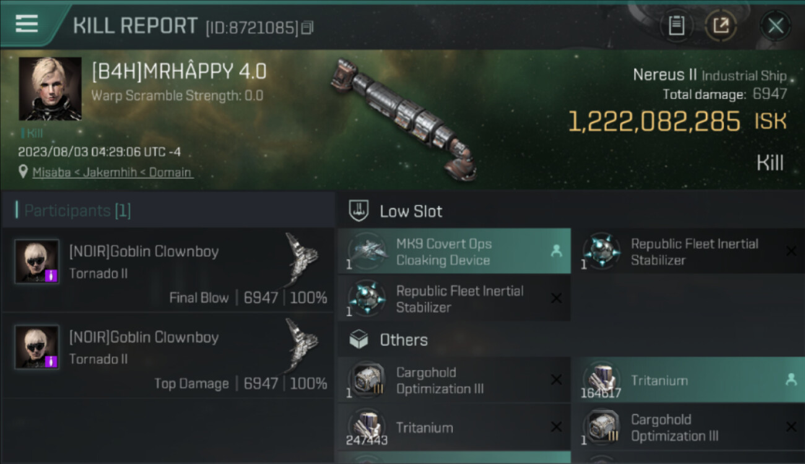Open the Misaba location link
Image resolution: width=805 pixels, height=464 pixels.
point(112,173)
